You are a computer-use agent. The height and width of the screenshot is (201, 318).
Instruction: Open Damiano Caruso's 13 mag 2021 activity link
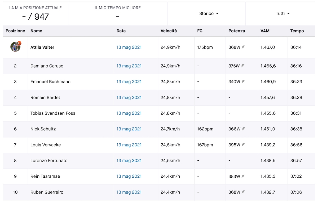[129, 66]
